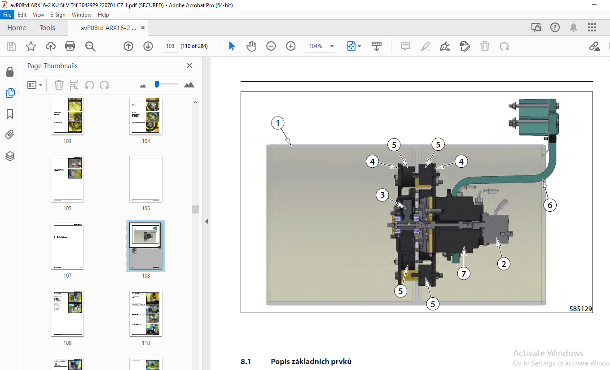Click the thumbnails panel scroll-up arrow
Viewport: 610px width, 370px height.
pos(195,102)
